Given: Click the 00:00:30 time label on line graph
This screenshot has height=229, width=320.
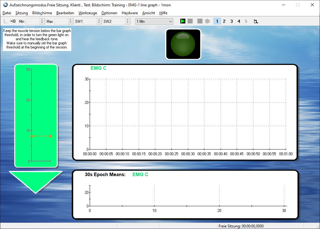Looking at the screenshot, I should 188,154.
